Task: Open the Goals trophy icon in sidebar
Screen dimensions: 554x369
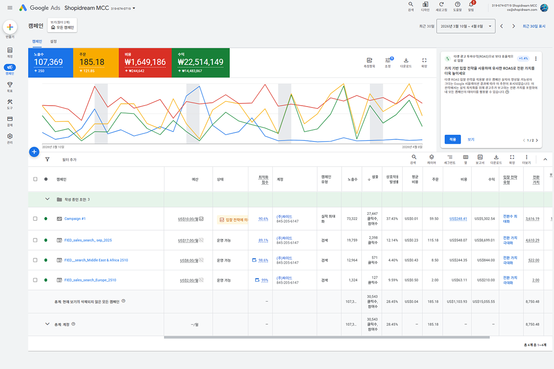Action: point(10,85)
